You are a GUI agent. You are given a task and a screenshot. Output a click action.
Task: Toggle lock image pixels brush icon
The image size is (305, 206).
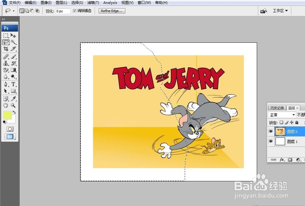286,123
